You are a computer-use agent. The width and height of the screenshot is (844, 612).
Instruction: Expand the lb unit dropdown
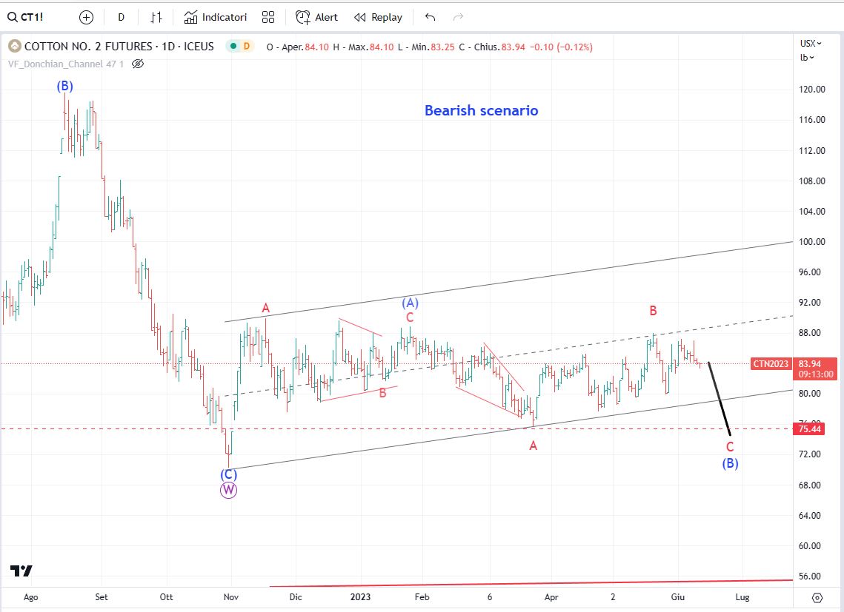click(807, 57)
